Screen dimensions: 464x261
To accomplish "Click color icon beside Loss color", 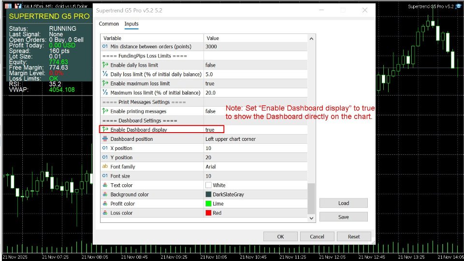I will point(105,213).
